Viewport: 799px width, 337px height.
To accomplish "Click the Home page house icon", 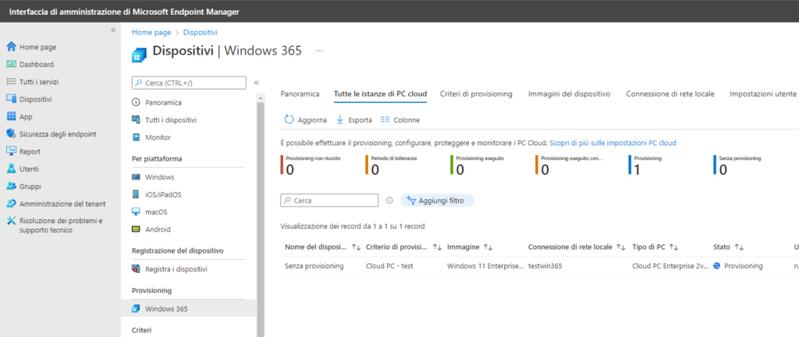I will pyautogui.click(x=11, y=47).
